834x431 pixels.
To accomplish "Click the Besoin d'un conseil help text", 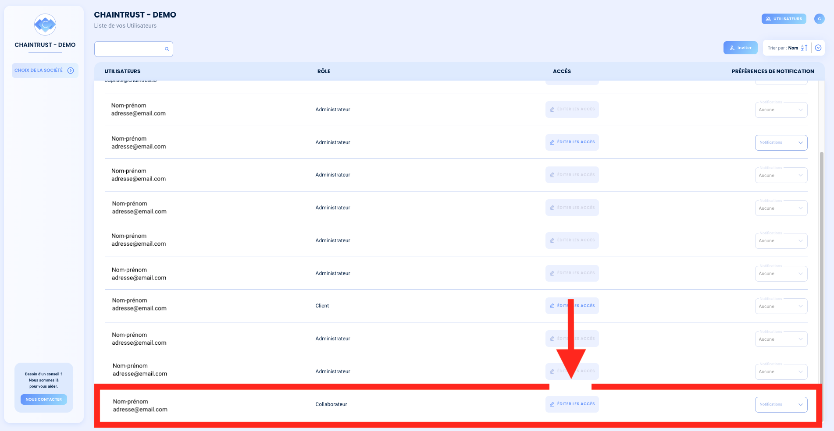I will (x=44, y=380).
